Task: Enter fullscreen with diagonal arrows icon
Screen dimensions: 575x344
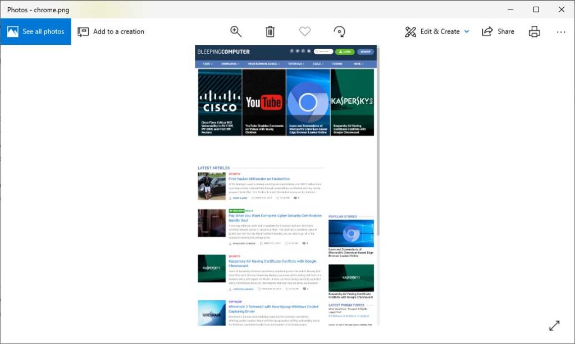Action: point(554,326)
